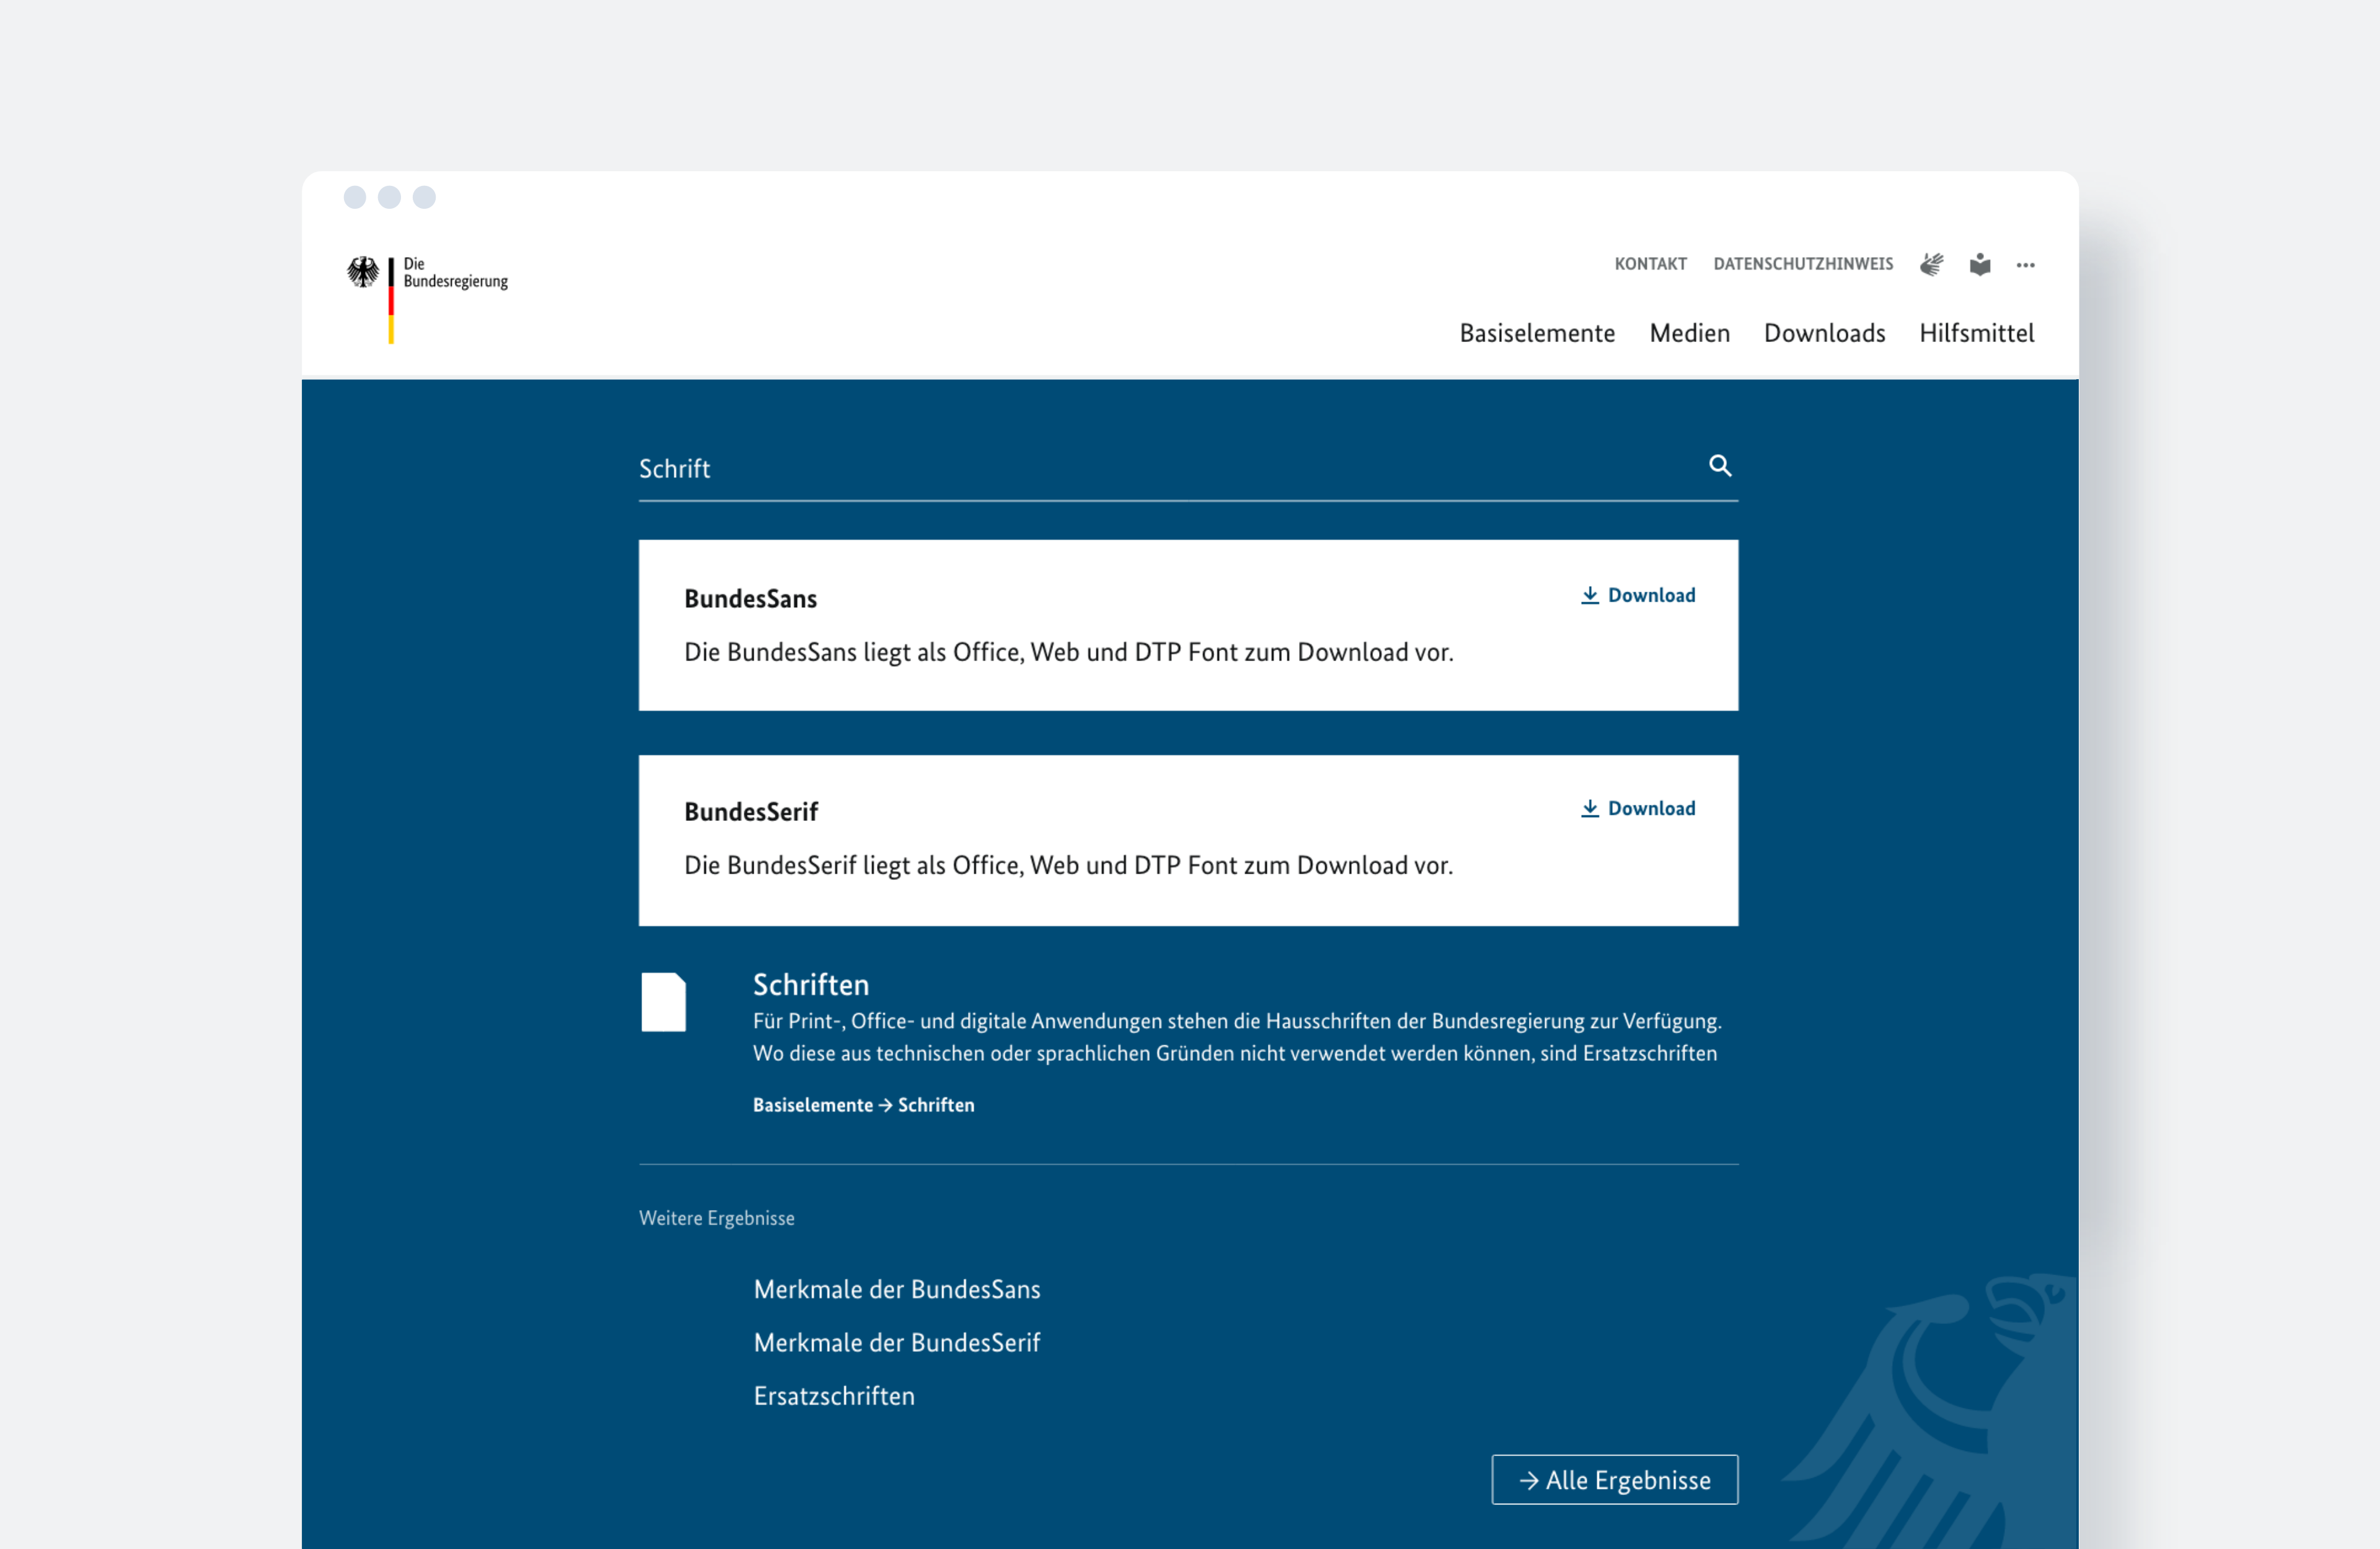Click the search magnifier icon
This screenshot has height=1549, width=2380.
click(x=1719, y=465)
